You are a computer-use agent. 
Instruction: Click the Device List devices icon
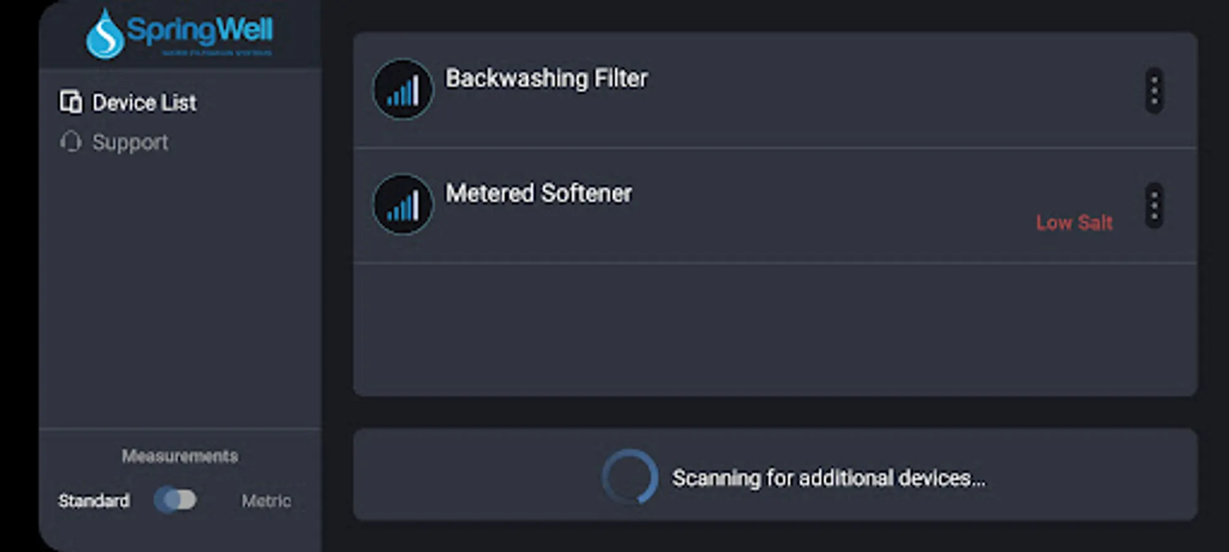pos(71,102)
